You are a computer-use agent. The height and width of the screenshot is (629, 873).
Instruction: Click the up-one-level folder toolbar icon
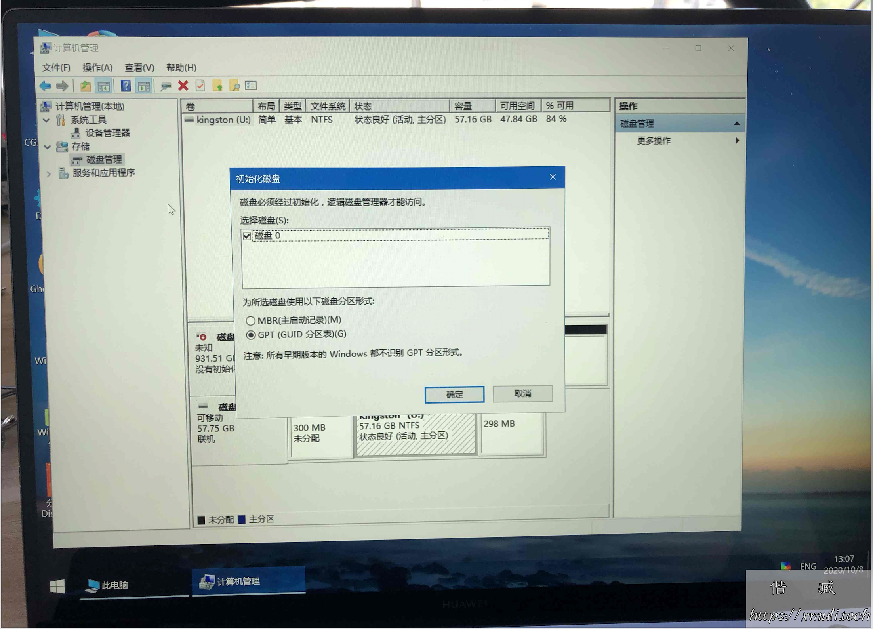pos(85,86)
